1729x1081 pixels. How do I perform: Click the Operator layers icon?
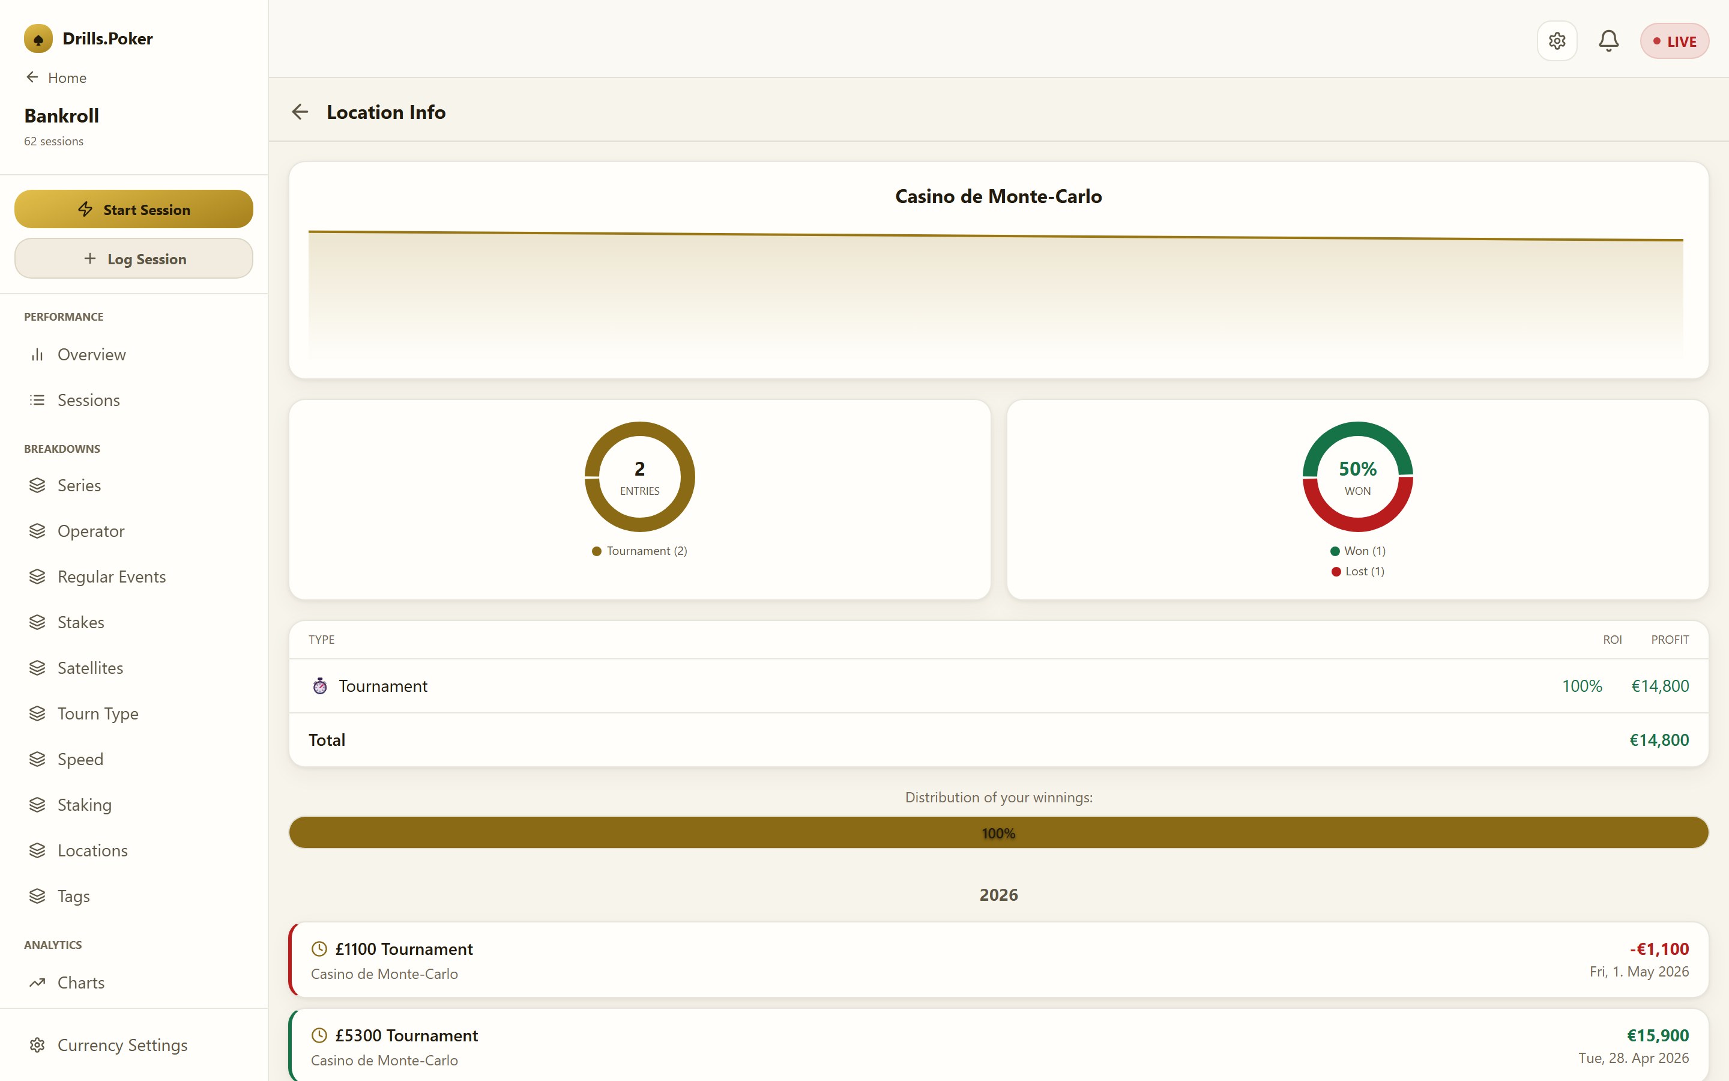point(37,531)
